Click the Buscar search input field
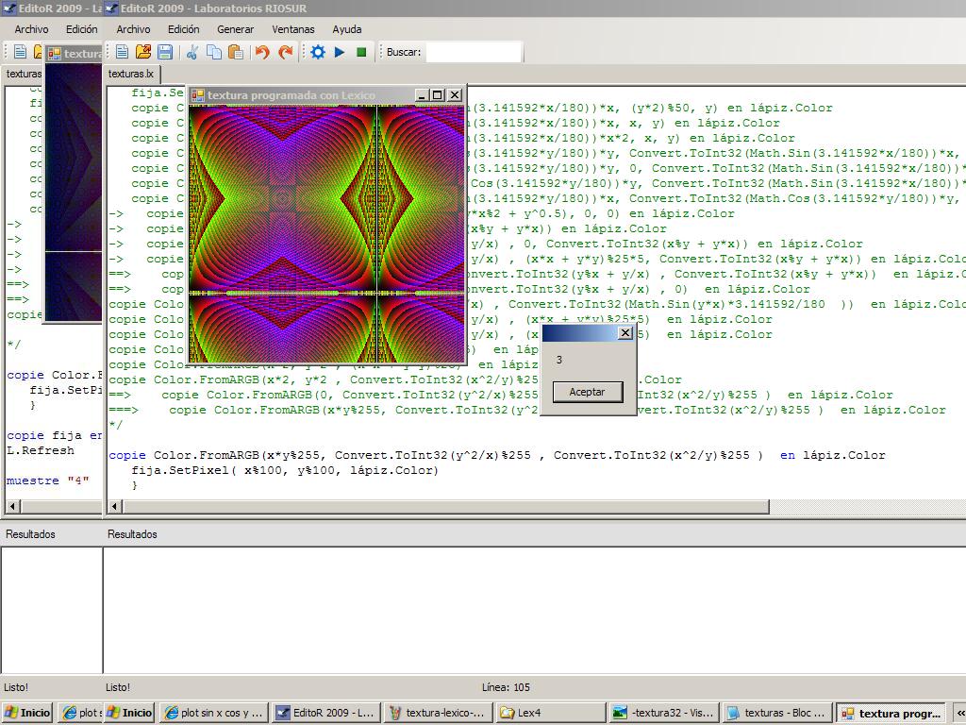 pyautogui.click(x=474, y=52)
